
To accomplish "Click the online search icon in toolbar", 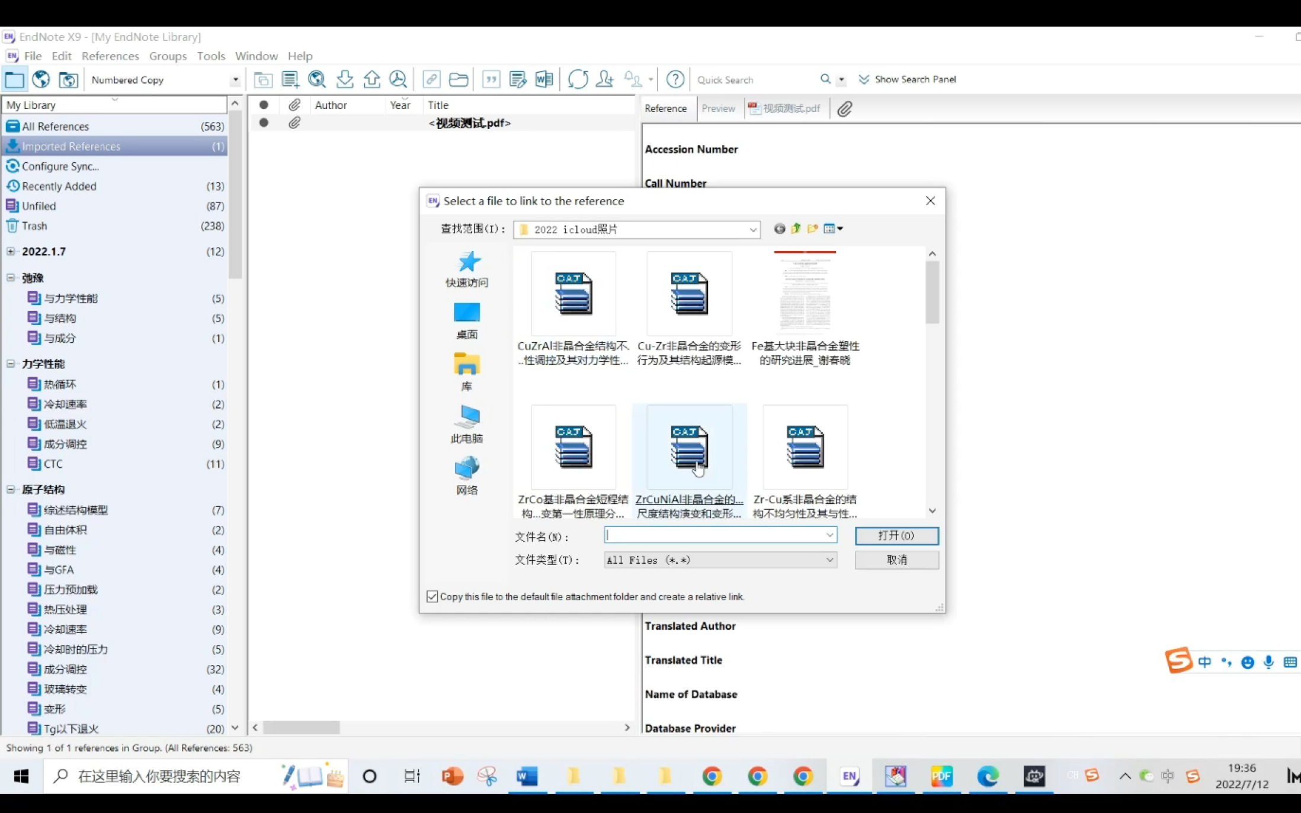I will click(318, 79).
